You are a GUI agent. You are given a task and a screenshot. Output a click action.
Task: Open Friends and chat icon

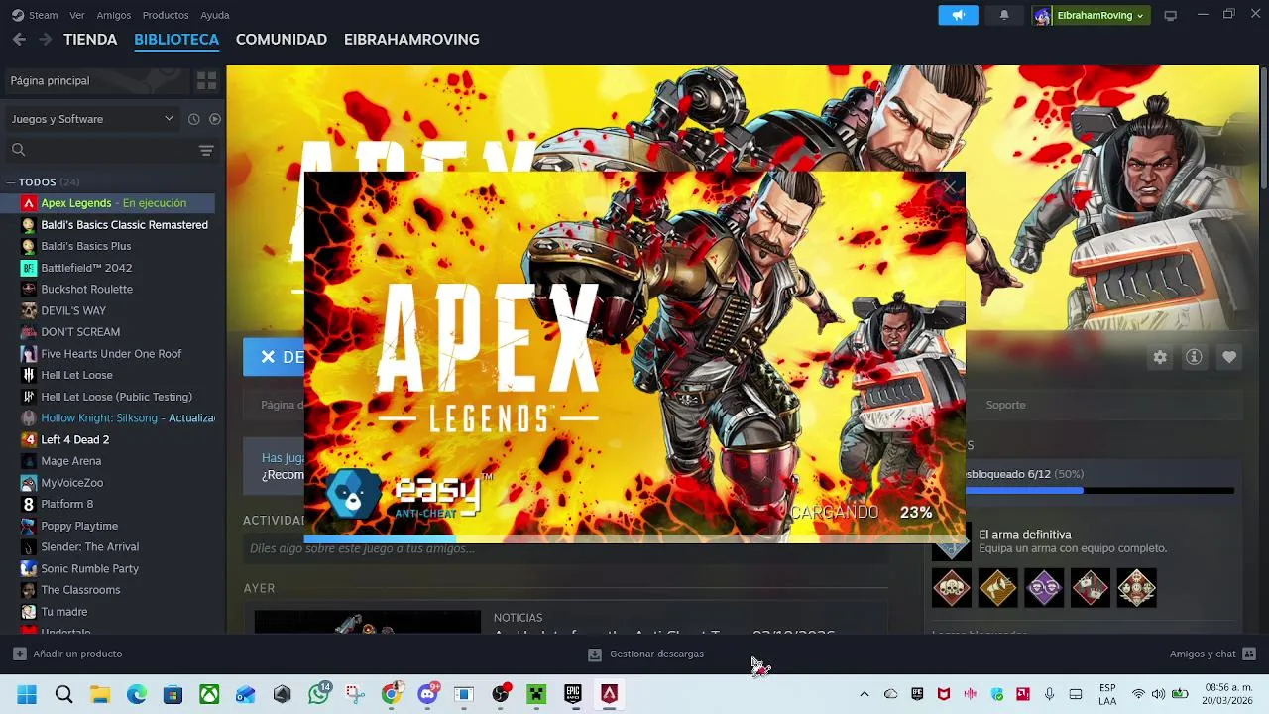(x=1249, y=654)
